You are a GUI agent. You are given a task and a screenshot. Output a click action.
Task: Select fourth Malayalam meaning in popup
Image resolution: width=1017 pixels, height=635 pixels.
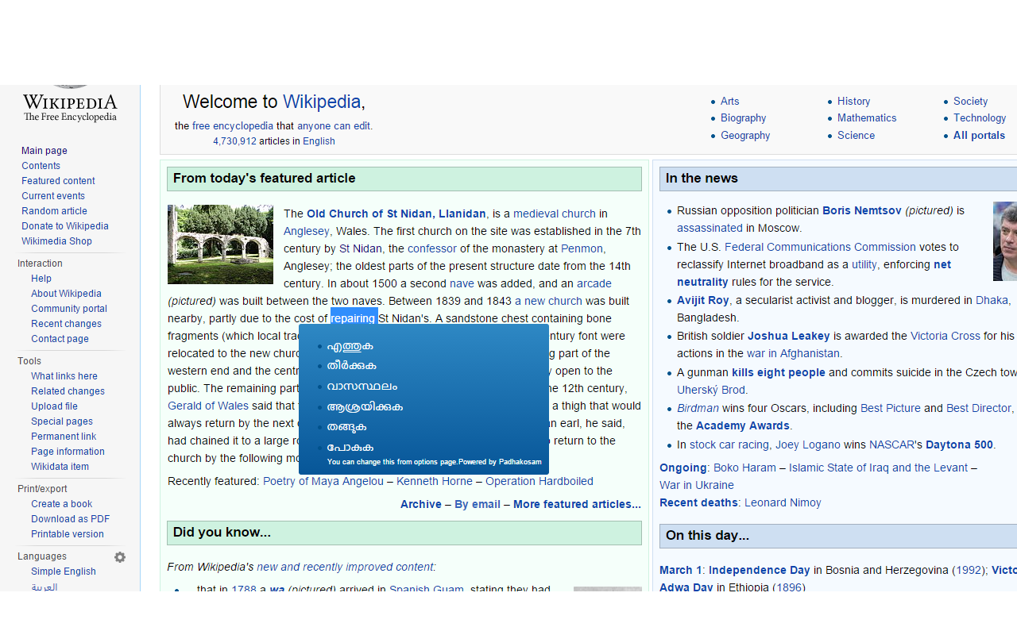click(365, 407)
